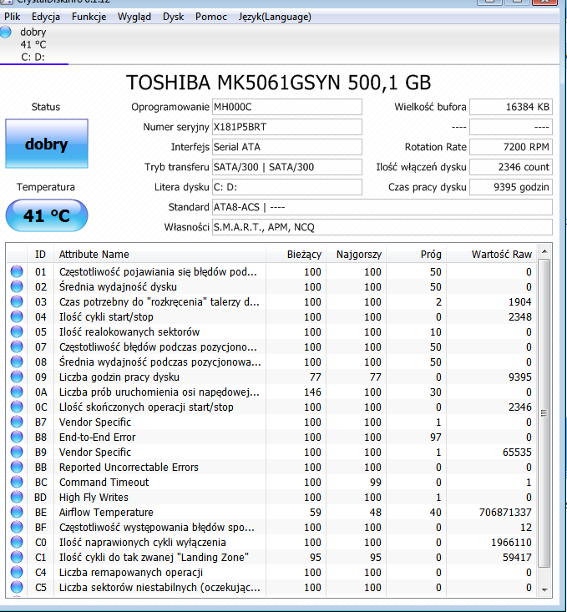Click the Oprogramowanie field MH000C
This screenshot has width=567, height=612.
(x=287, y=107)
